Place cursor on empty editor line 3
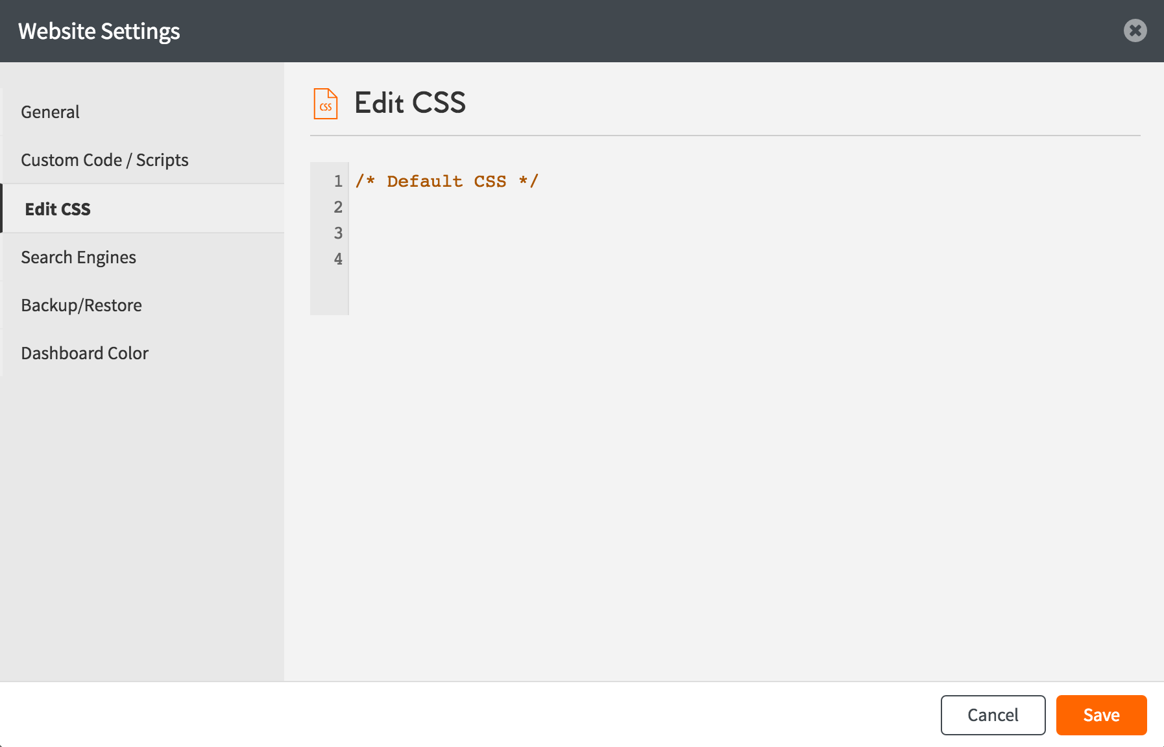The height and width of the screenshot is (747, 1164). [454, 233]
